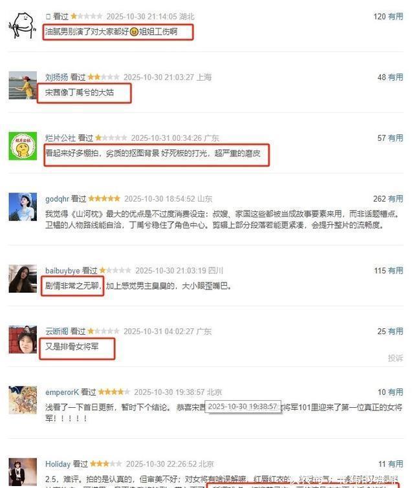Click Holiday's profile avatar

[23, 472]
